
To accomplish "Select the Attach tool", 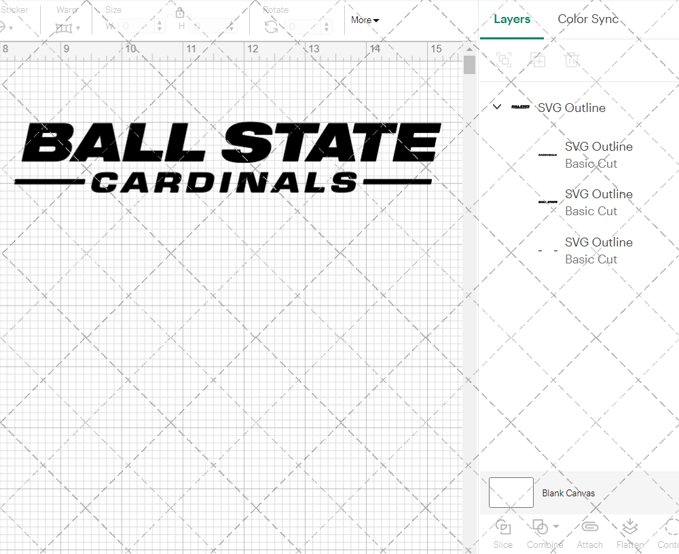I will click(x=589, y=533).
